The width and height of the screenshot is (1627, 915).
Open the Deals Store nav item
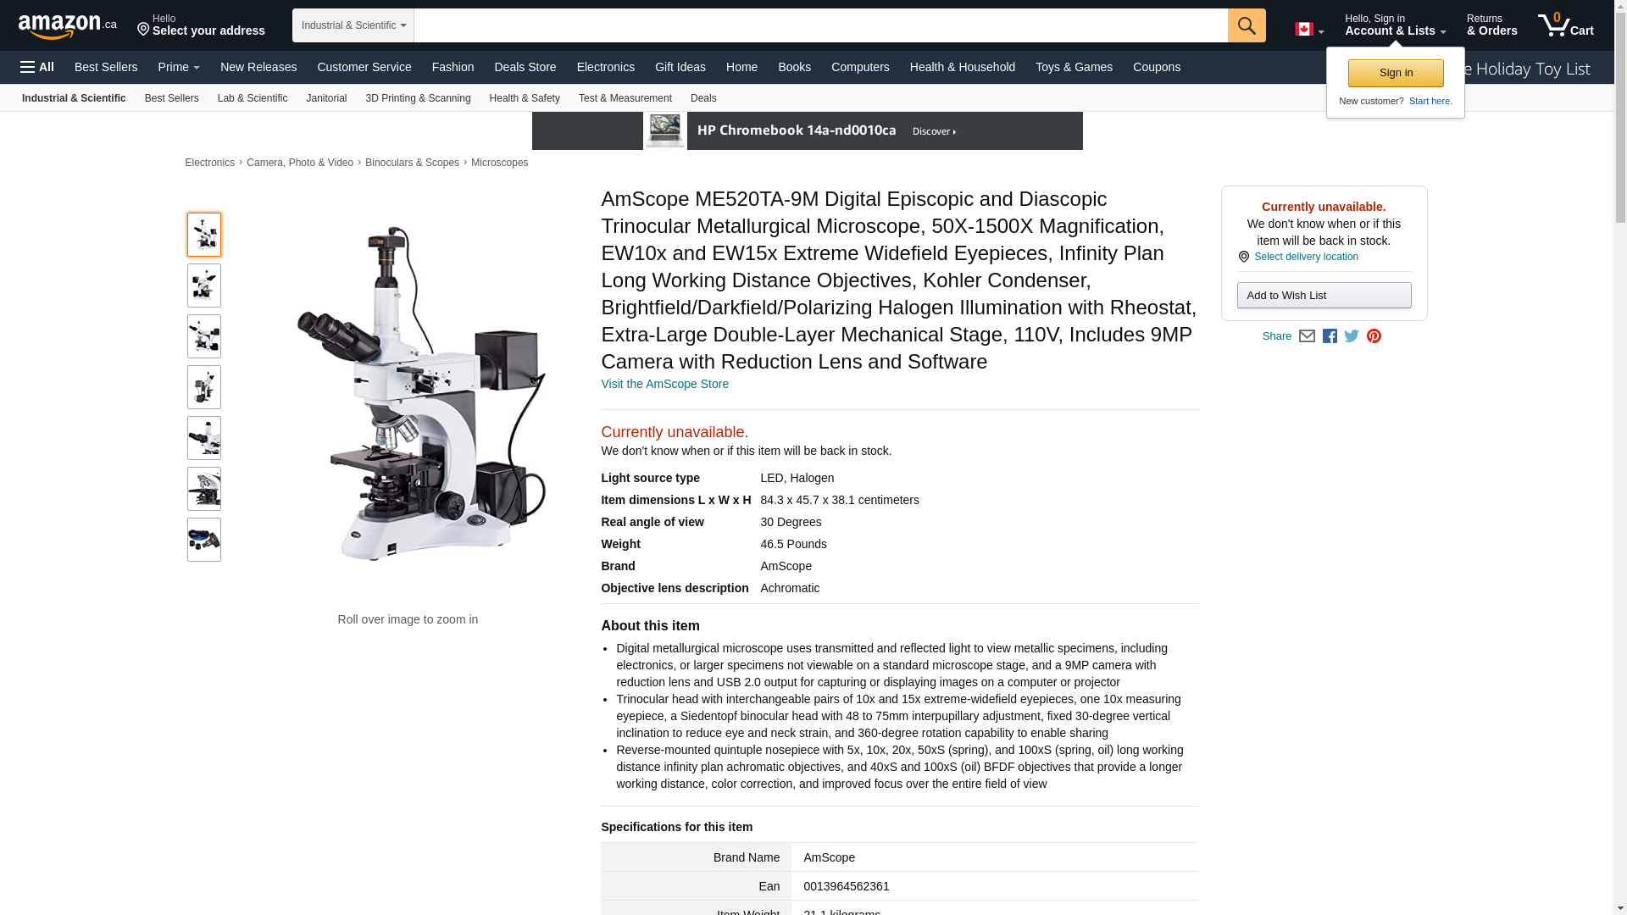(525, 67)
